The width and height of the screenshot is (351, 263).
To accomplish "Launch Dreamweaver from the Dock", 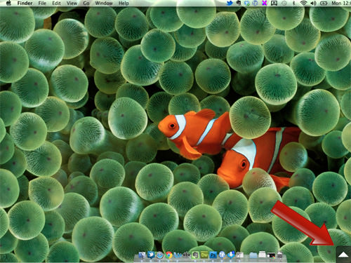I will point(204,255).
